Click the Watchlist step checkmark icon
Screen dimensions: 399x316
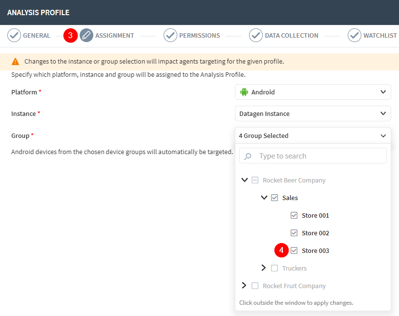(x=355, y=35)
